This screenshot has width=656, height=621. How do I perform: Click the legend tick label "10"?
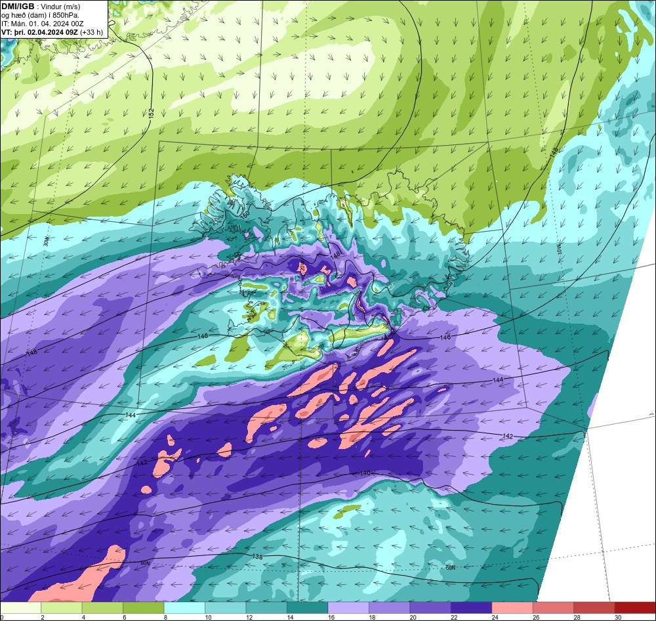[209, 617]
